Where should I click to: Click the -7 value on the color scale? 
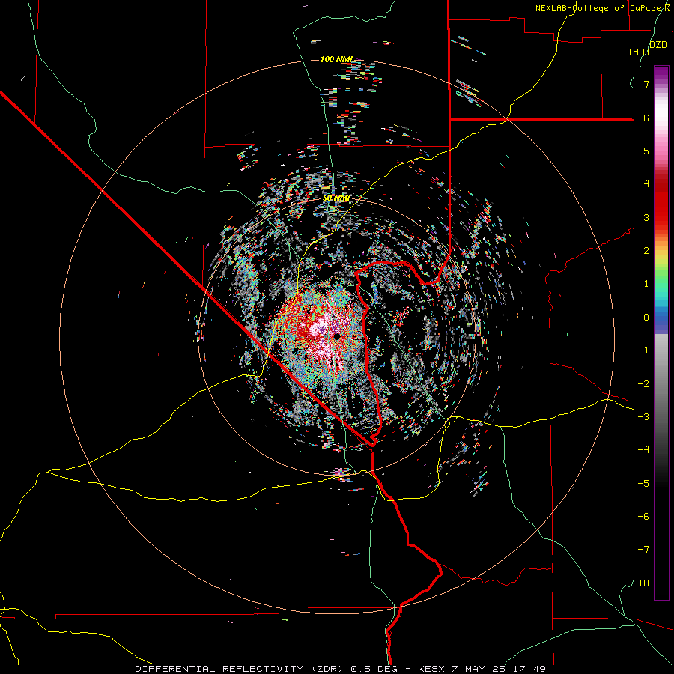coord(643,550)
